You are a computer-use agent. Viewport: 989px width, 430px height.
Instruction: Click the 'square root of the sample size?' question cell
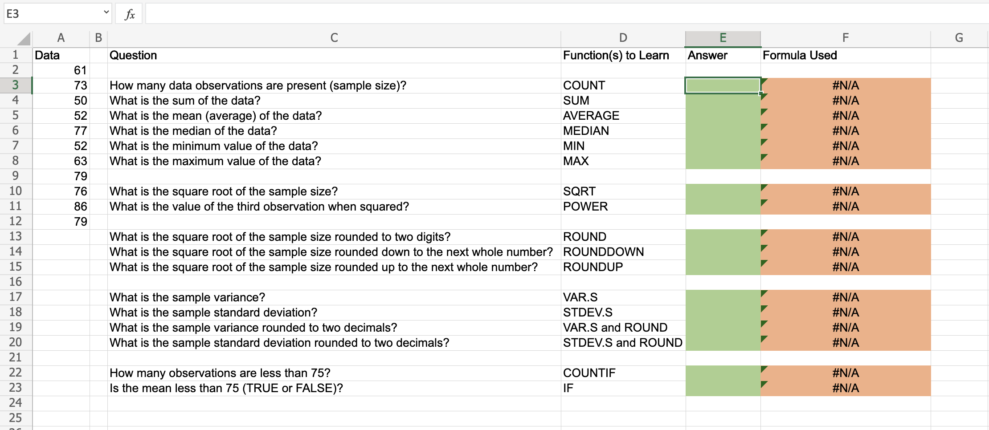[x=334, y=191]
